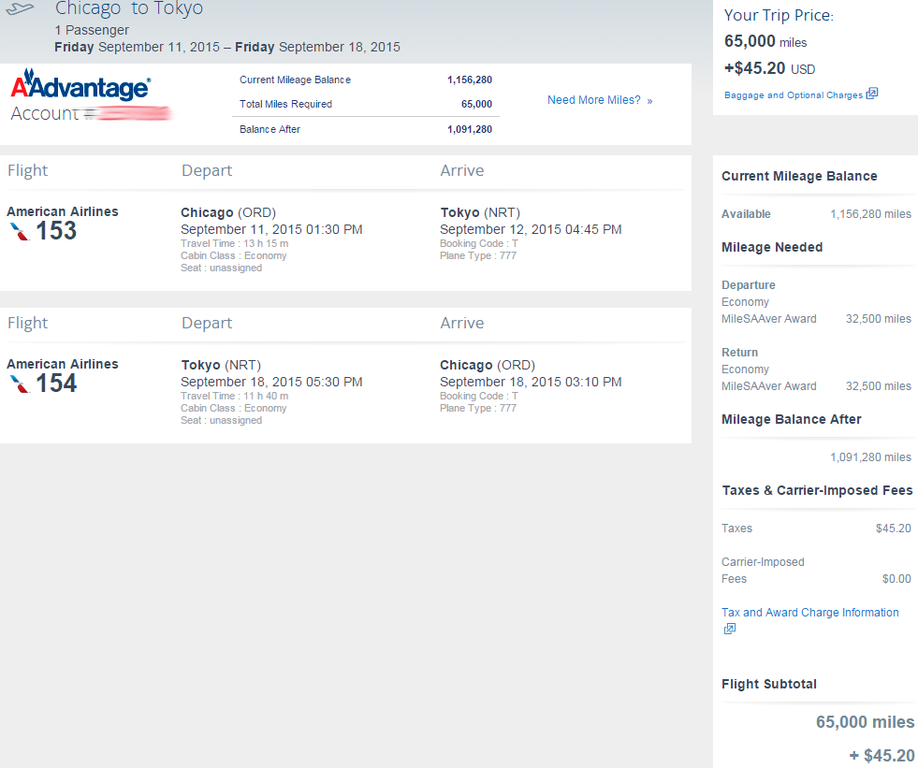The width and height of the screenshot is (918, 768).
Task: Open the Need More Miles link
Action: (x=600, y=100)
